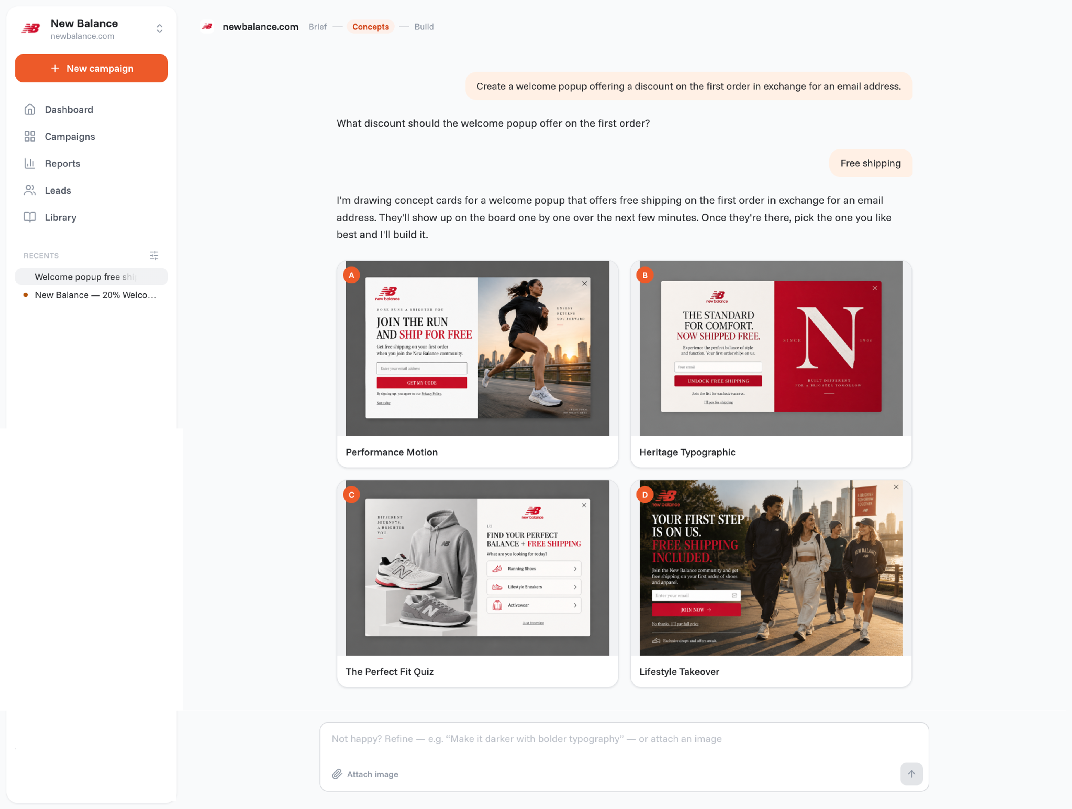
Task: Open Library from sidebar
Action: (92, 217)
